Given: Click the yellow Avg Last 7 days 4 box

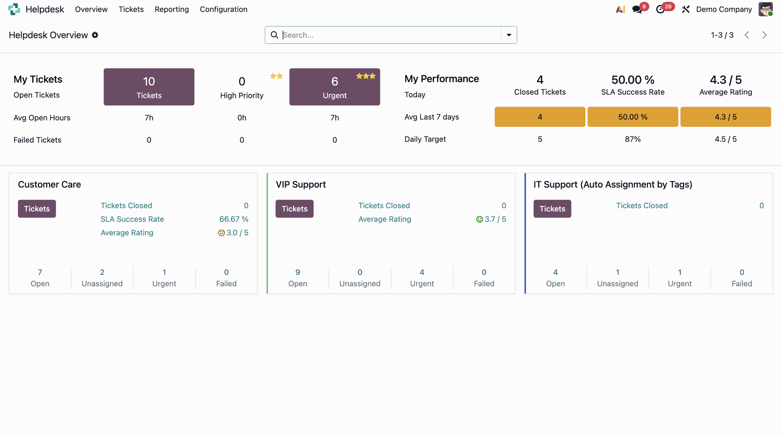Looking at the screenshot, I should coord(540,117).
